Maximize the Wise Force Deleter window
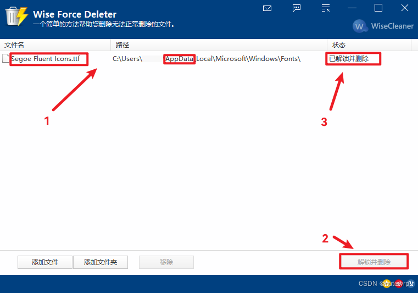418x293 pixels. point(378,8)
